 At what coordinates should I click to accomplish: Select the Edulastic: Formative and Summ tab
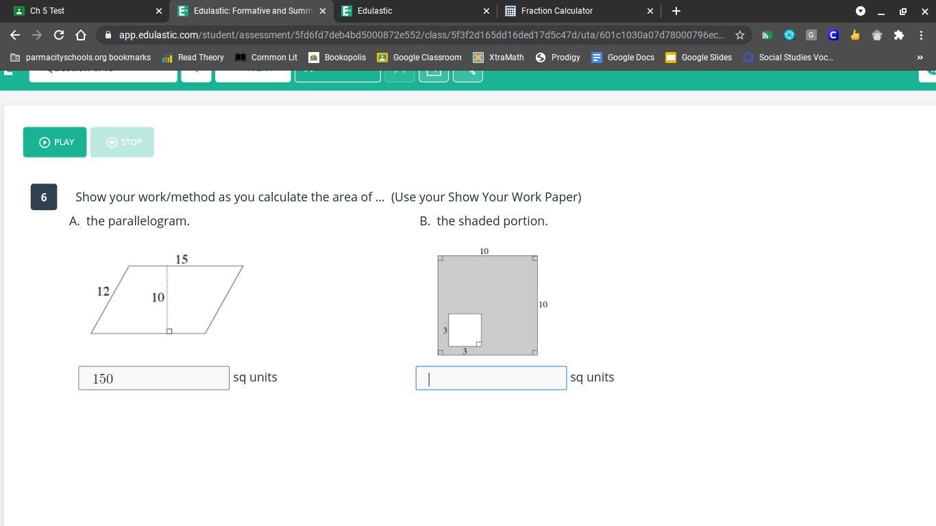click(x=251, y=11)
